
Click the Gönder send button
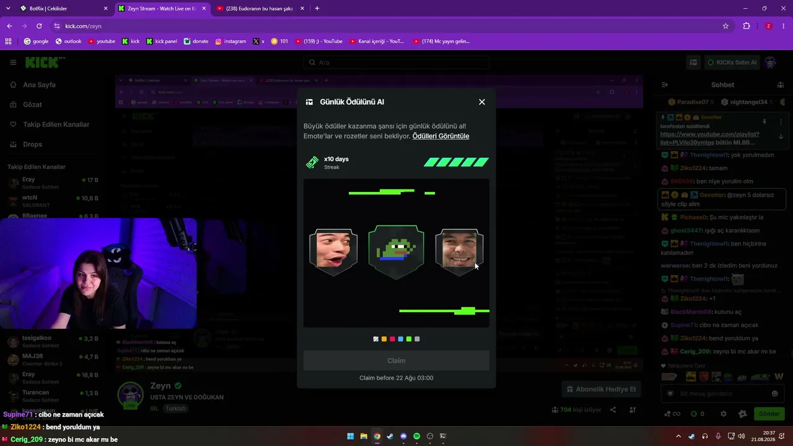(x=769, y=414)
